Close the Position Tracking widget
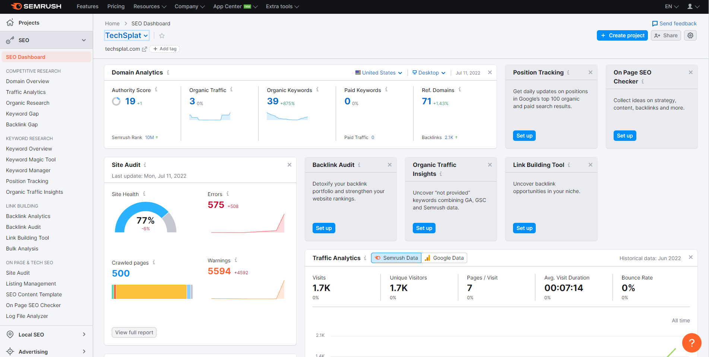 (x=591, y=72)
